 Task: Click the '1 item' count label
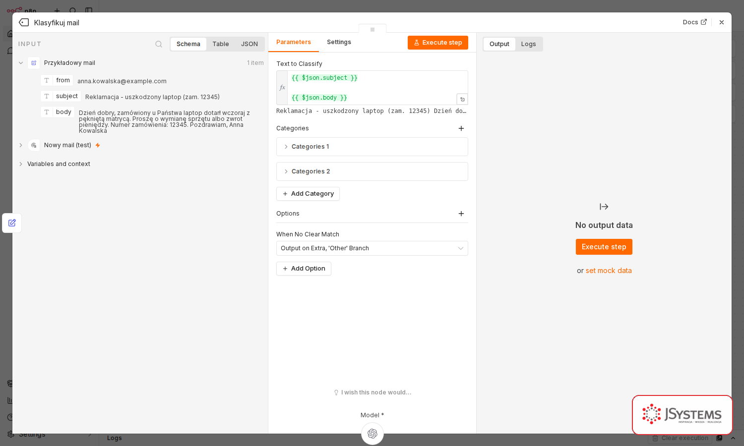255,63
